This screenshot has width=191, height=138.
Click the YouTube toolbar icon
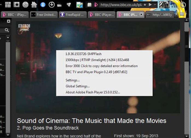tap(59, 5)
